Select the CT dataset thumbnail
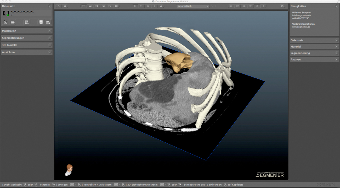Viewport: 340px width, 188px height. [x=6, y=13]
